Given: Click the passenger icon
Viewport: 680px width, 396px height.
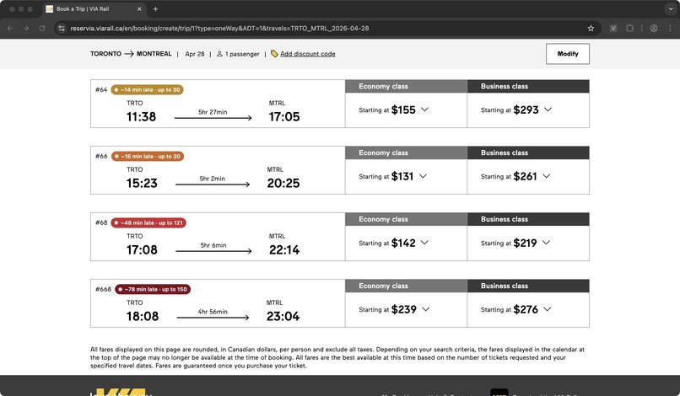Looking at the screenshot, I should (219, 54).
